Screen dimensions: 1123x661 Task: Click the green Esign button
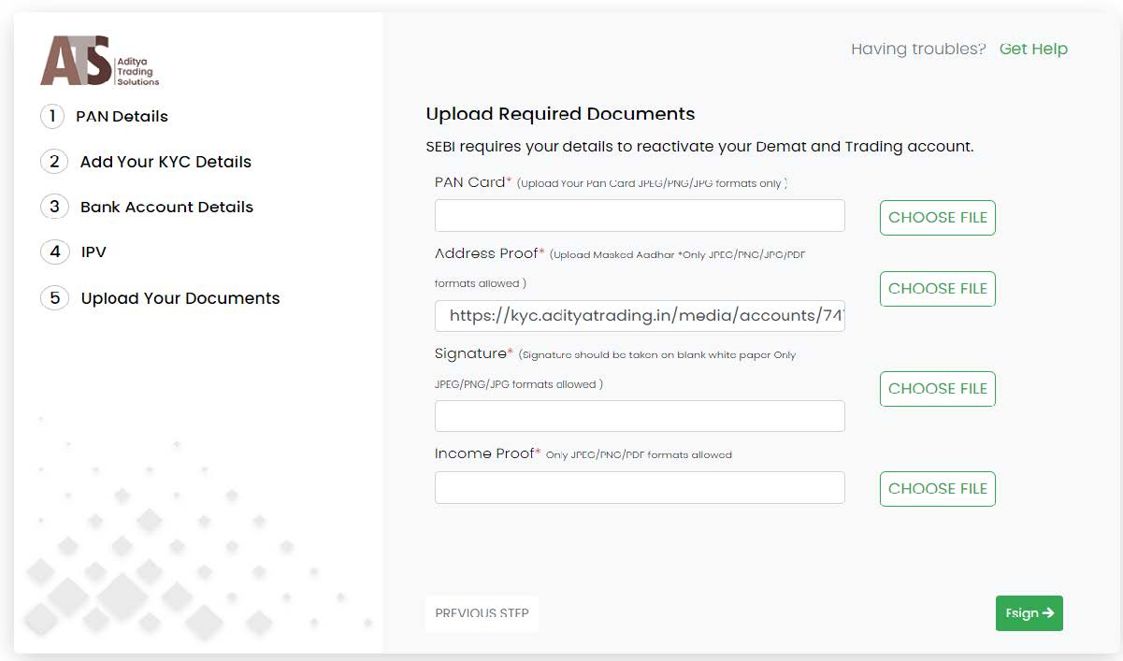(x=1029, y=613)
